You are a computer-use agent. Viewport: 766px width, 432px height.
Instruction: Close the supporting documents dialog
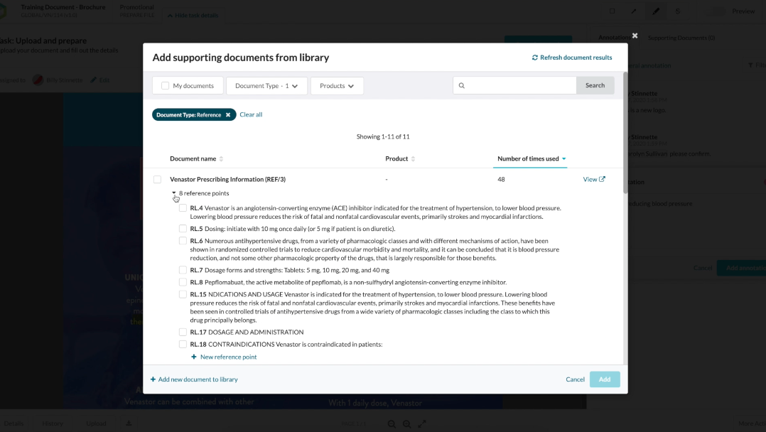[x=635, y=36]
